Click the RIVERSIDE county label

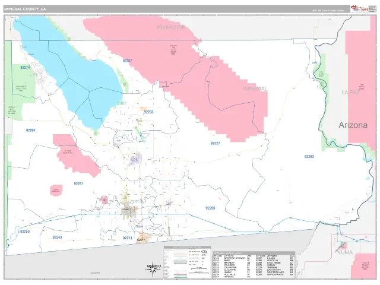(171, 27)
